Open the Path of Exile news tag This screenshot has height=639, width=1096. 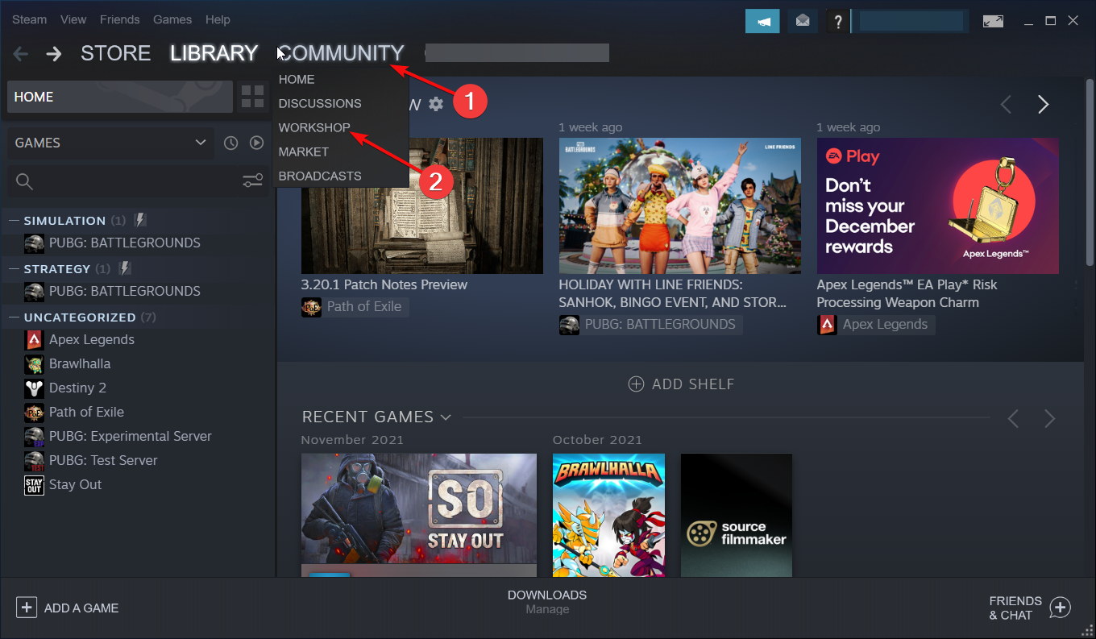click(x=355, y=306)
